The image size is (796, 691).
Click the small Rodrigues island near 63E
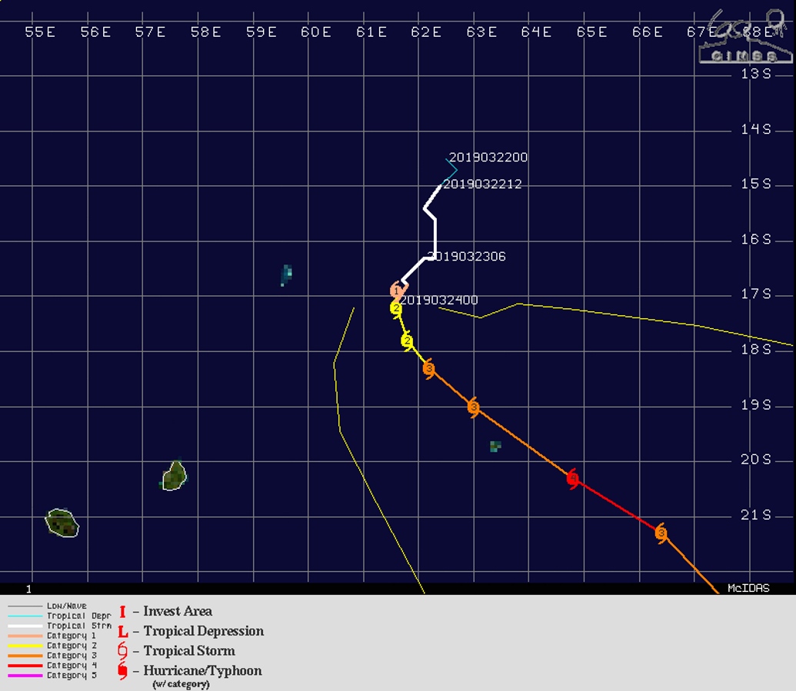pos(495,446)
